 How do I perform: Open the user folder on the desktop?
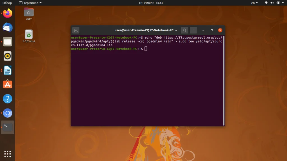tap(28, 13)
